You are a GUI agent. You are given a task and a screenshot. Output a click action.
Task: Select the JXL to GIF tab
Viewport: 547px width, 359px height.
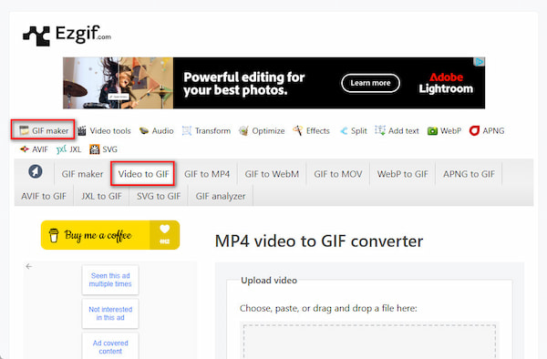[101, 196]
